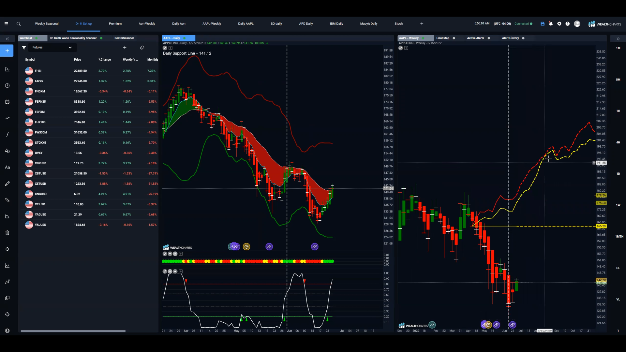Image resolution: width=626 pixels, height=352 pixels.
Task: Open the help question mark icon
Action: [x=568, y=24]
